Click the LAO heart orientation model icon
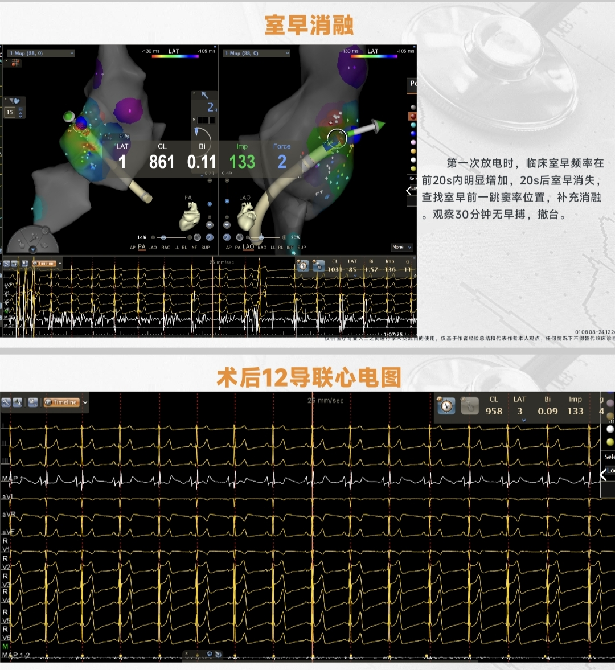The height and width of the screenshot is (670, 615). click(x=246, y=217)
